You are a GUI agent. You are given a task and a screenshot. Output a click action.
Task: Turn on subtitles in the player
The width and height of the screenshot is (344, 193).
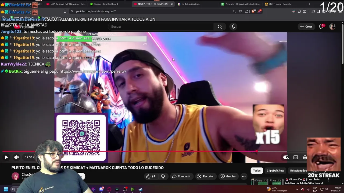click(x=296, y=157)
